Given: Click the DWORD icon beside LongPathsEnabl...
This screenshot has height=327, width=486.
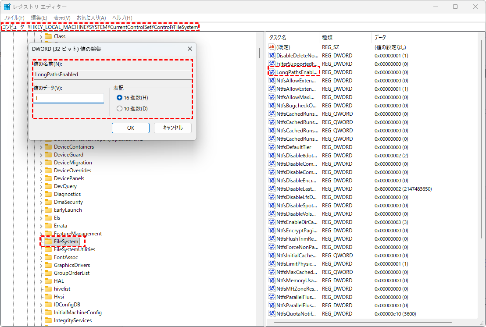Looking at the screenshot, I should pyautogui.click(x=272, y=72).
